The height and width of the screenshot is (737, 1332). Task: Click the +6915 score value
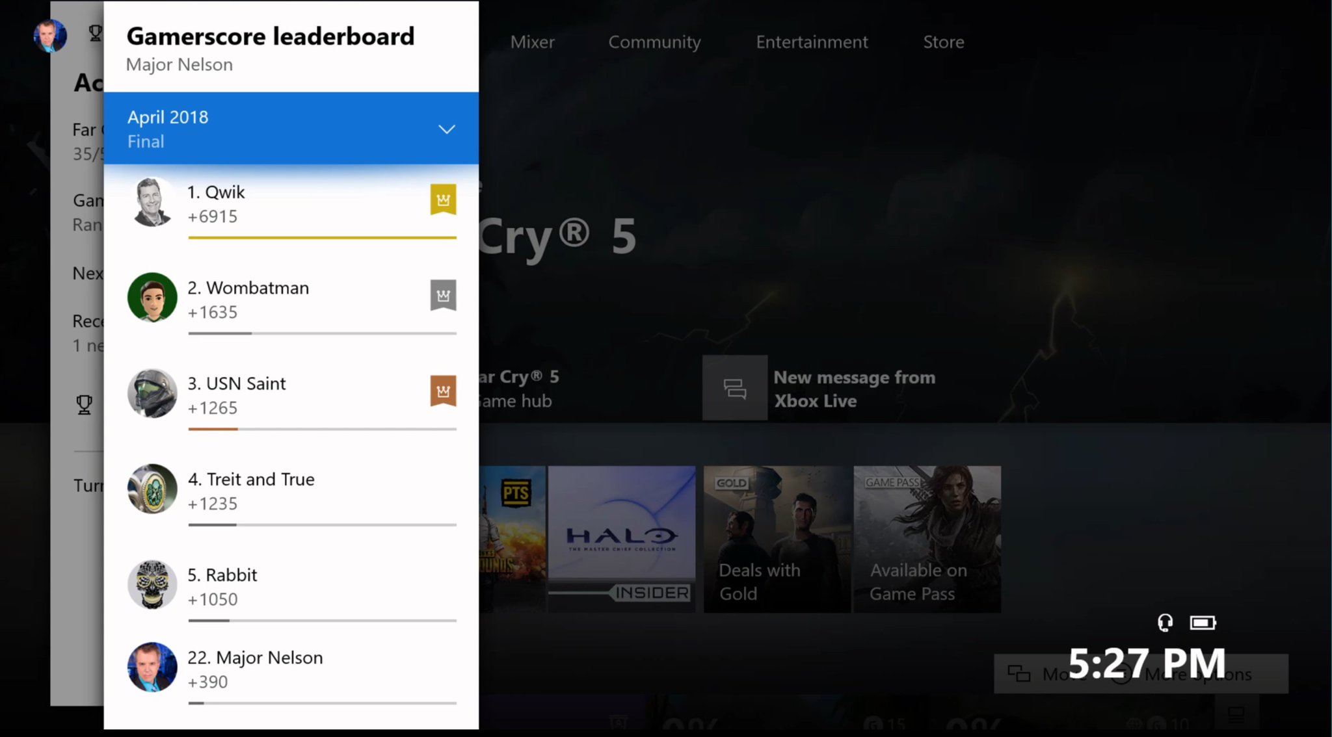(213, 217)
